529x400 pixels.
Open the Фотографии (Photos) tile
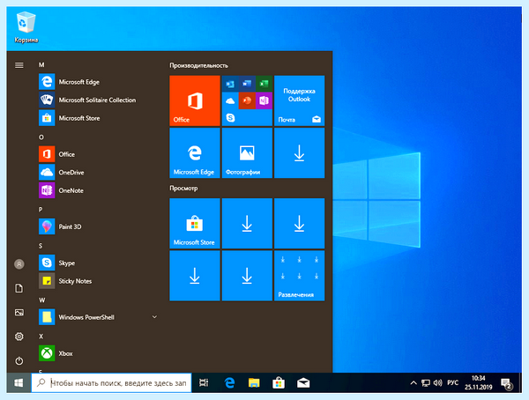(247, 152)
